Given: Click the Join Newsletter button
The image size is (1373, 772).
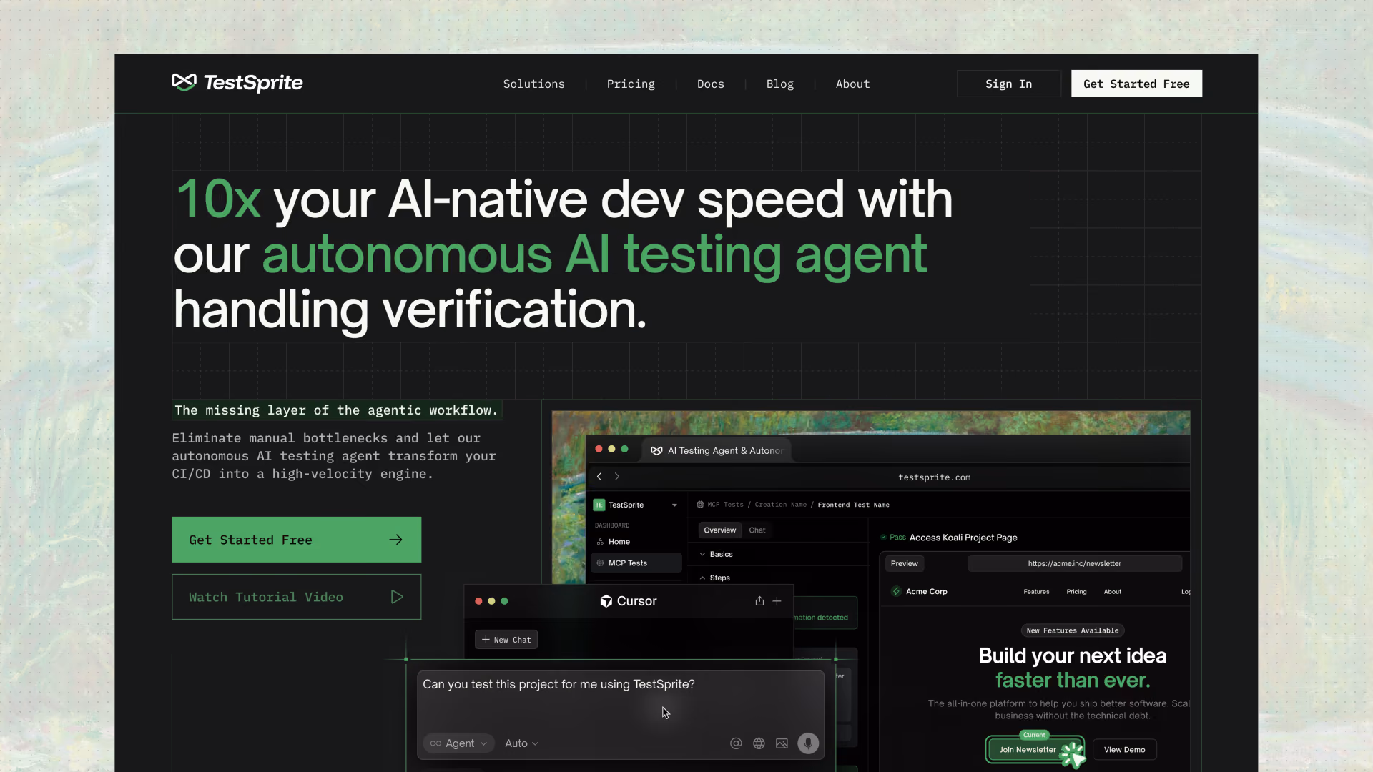Looking at the screenshot, I should 1035,750.
